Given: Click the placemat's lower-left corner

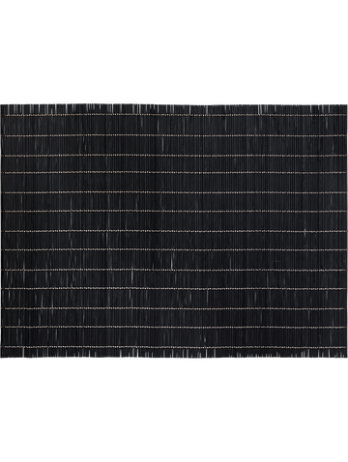Looking at the screenshot, I should (x=2, y=356).
